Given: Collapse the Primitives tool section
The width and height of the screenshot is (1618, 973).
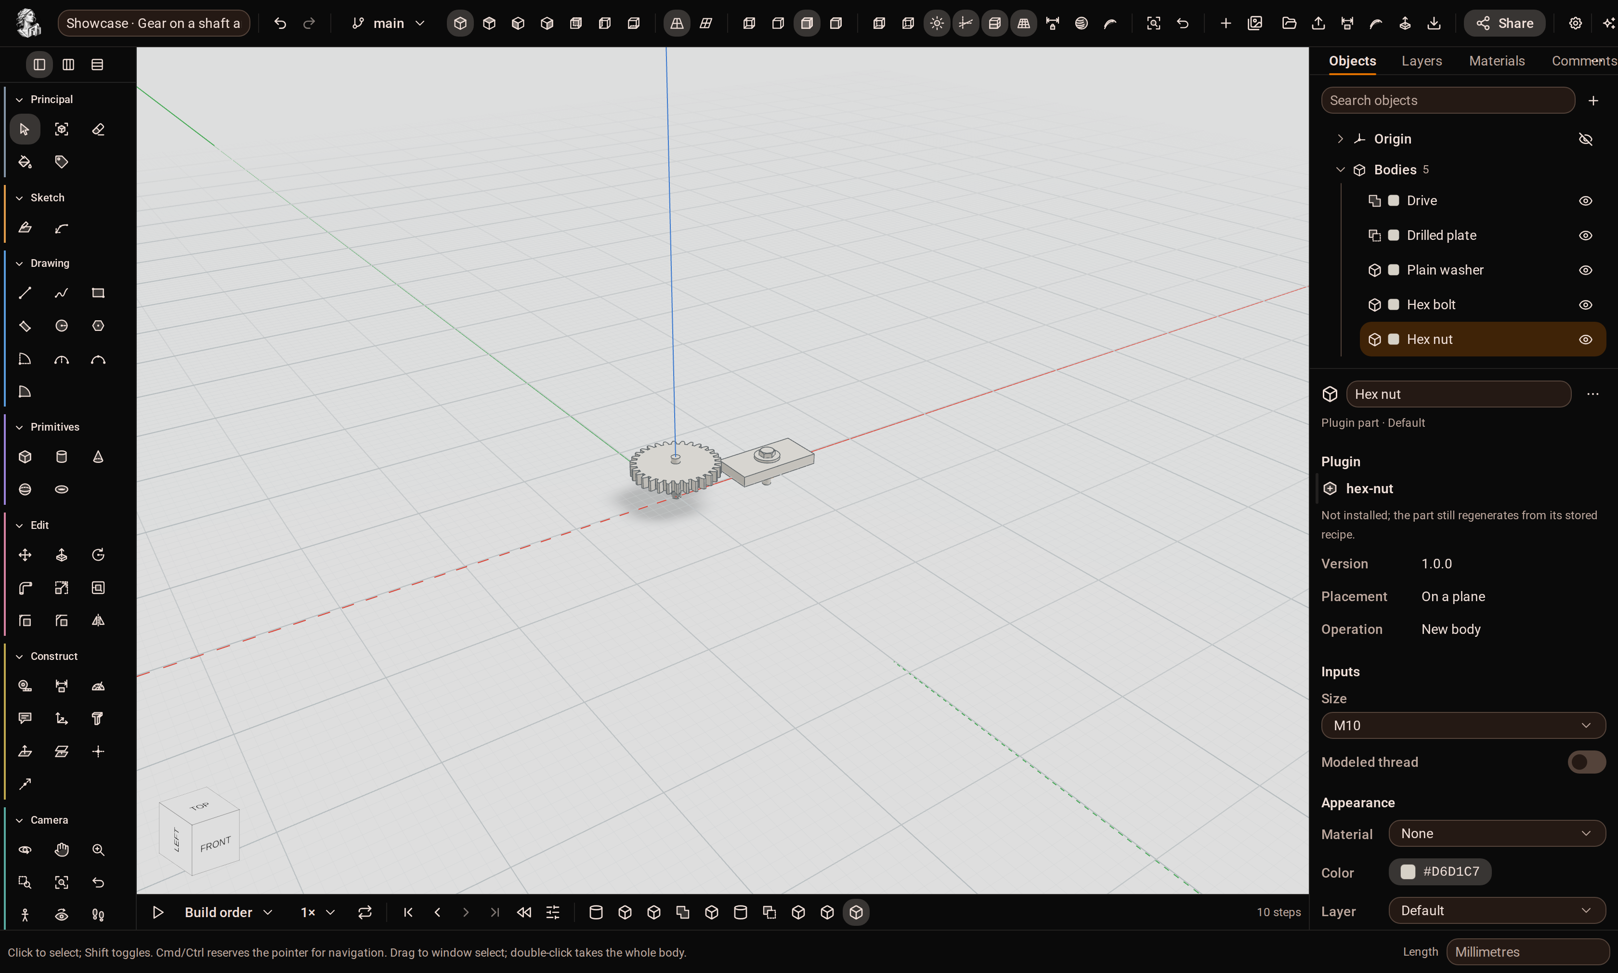Looking at the screenshot, I should tap(19, 427).
